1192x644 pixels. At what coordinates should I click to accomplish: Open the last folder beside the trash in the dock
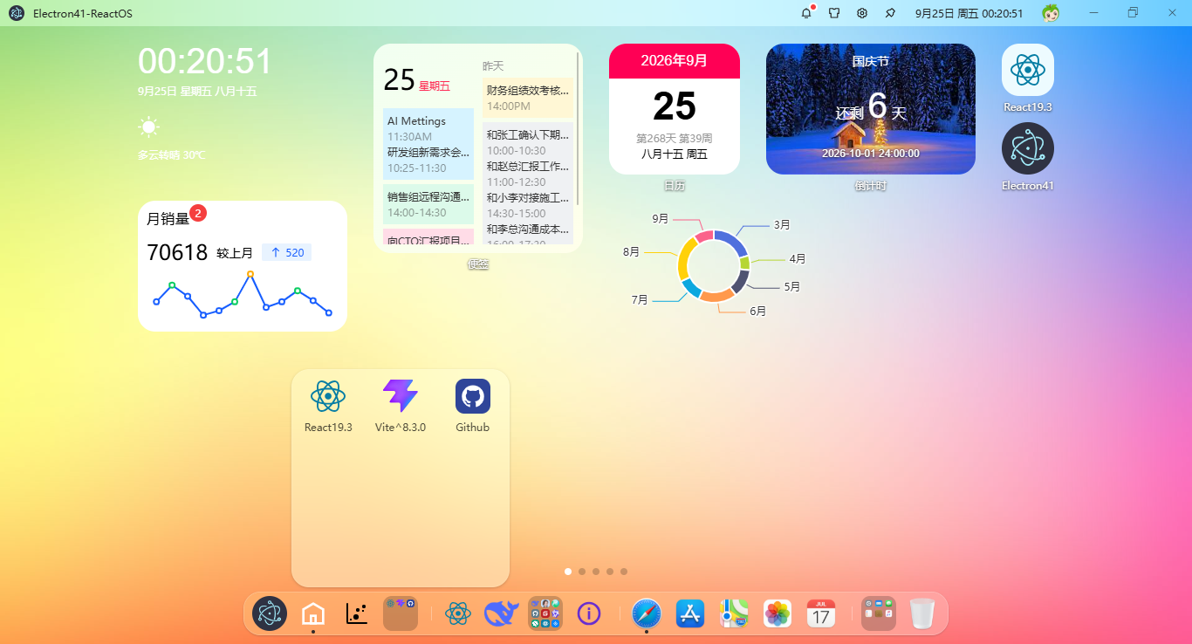pos(879,613)
